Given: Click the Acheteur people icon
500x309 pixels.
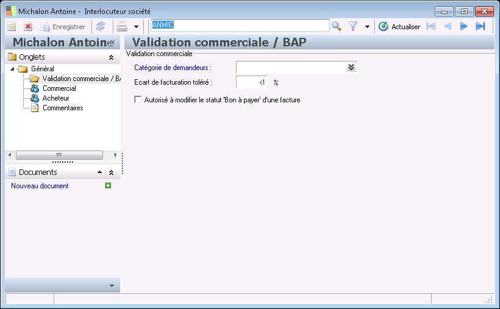Looking at the screenshot, I should coord(35,98).
